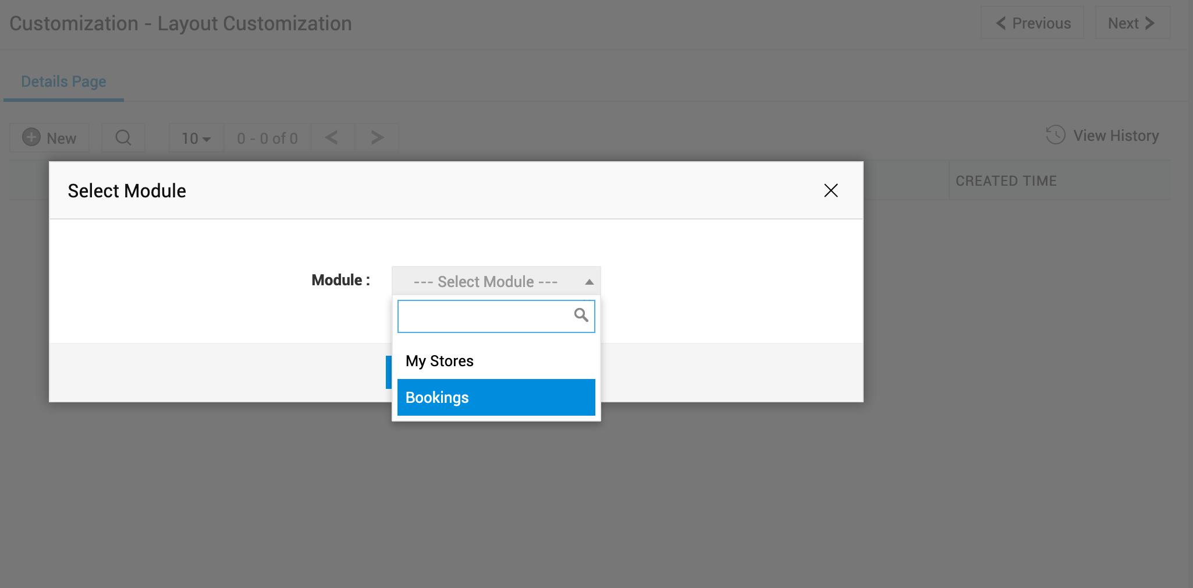Go to next page of records arrow
The image size is (1193, 588).
377,138
